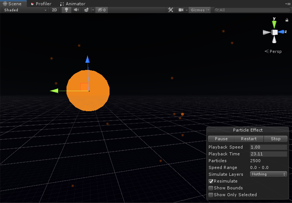
Task: Enable the Show Bounds checkbox
Action: (211, 188)
